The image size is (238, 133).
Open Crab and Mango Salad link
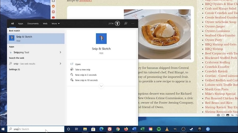pos(221,8)
